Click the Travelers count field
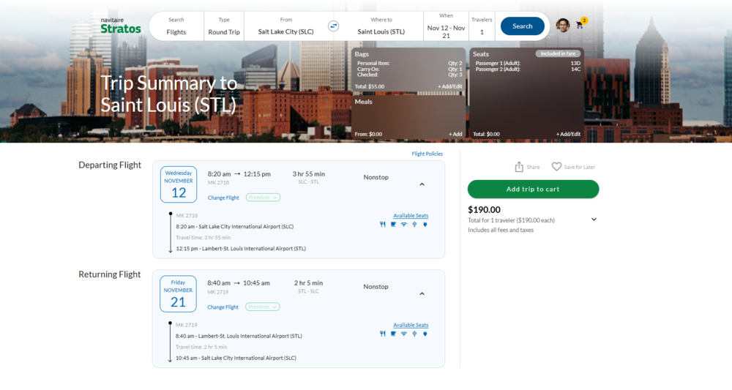This screenshot has width=732, height=390. point(482,26)
